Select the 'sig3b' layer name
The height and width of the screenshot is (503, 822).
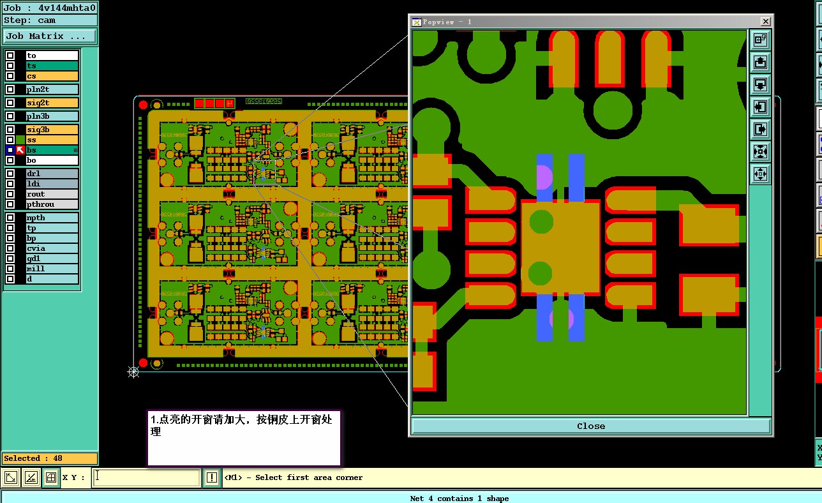52,130
